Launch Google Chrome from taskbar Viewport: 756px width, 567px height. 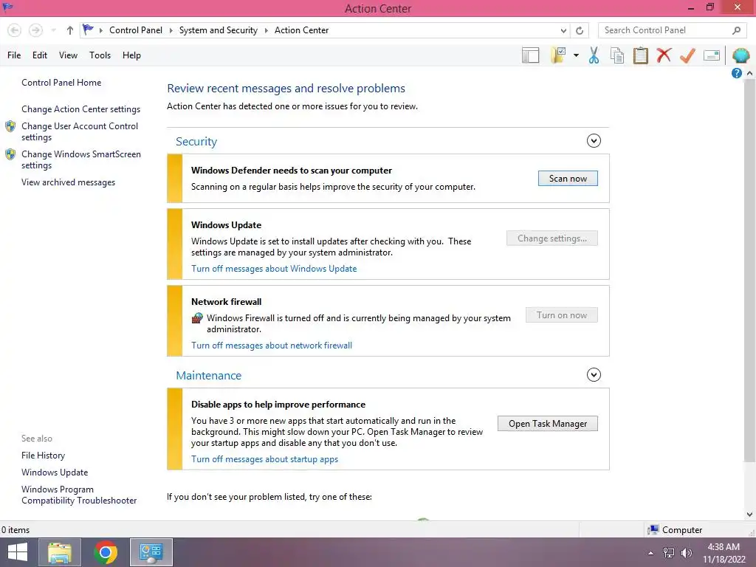[106, 552]
